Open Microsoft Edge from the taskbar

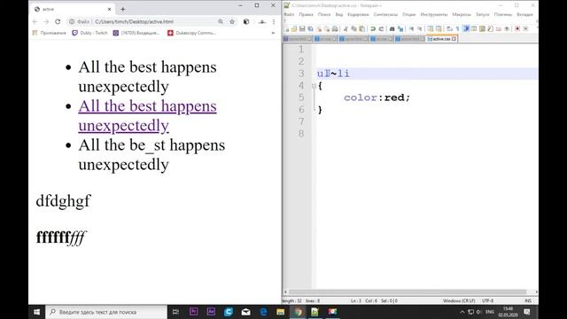(x=263, y=312)
